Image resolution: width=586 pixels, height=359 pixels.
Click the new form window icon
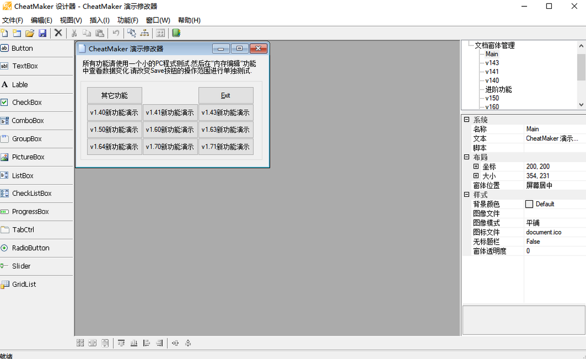17,33
